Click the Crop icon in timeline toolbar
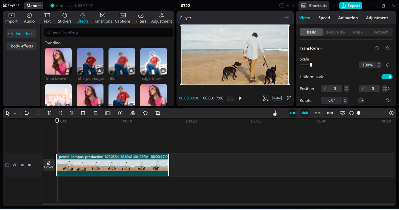Viewport: 399px width, 210px height. 158,113
